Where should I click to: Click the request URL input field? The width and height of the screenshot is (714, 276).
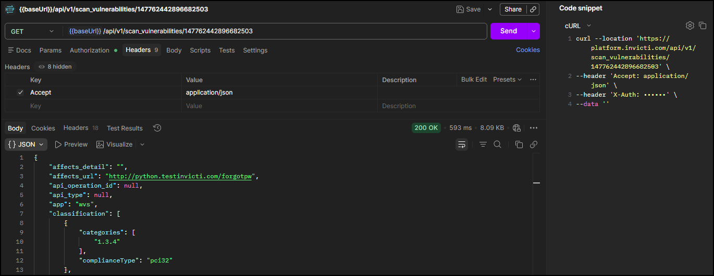pyautogui.click(x=276, y=31)
